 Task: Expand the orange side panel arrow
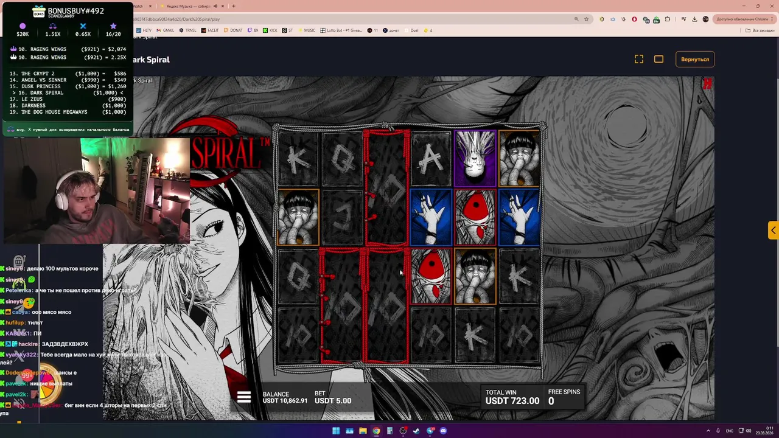pos(773,230)
